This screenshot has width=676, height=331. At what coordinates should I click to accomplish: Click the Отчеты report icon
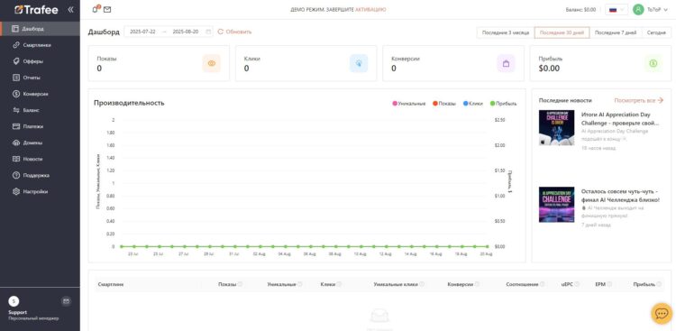coord(16,78)
